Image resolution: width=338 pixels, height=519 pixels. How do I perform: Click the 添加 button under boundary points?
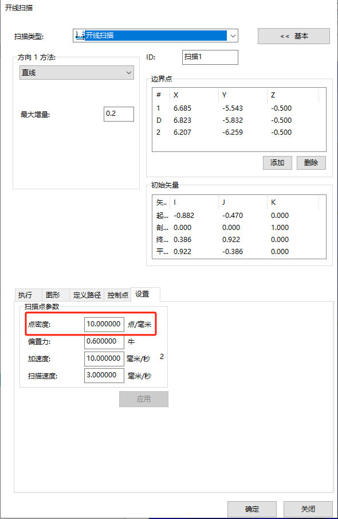(x=277, y=163)
